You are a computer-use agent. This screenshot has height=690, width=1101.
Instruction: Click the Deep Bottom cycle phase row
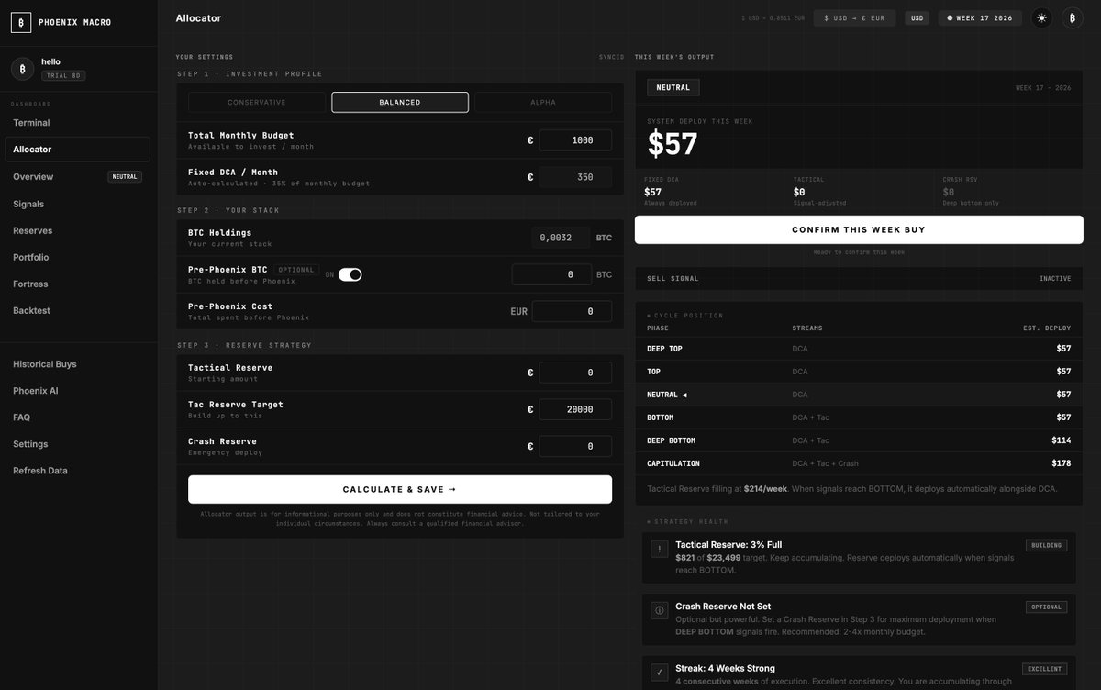point(859,440)
